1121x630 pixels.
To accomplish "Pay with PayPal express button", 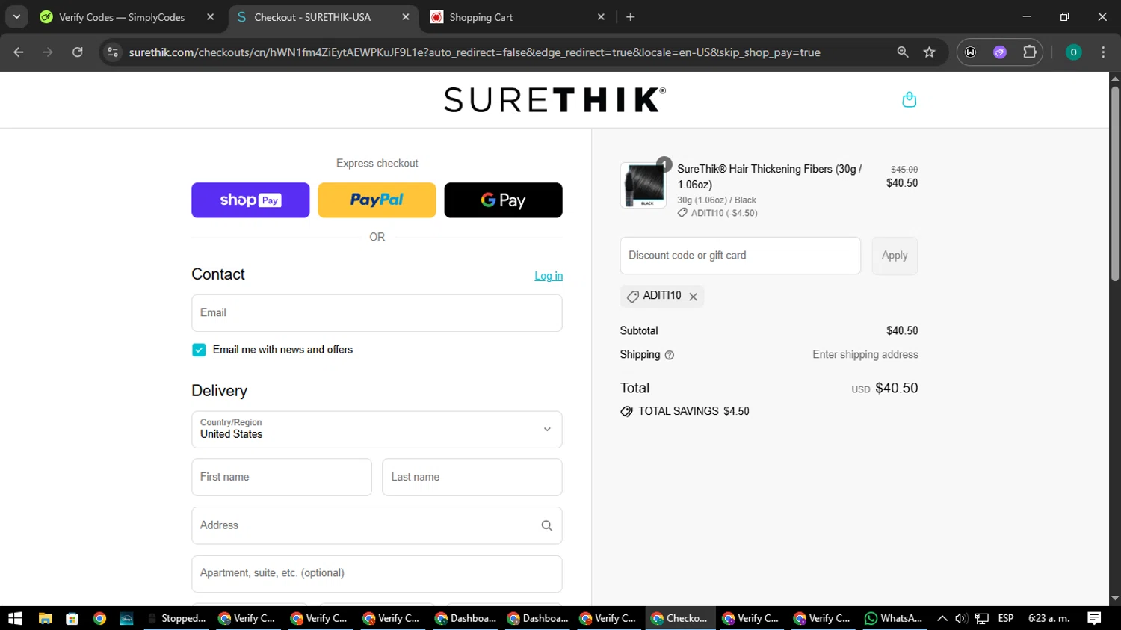I will 377,200.
